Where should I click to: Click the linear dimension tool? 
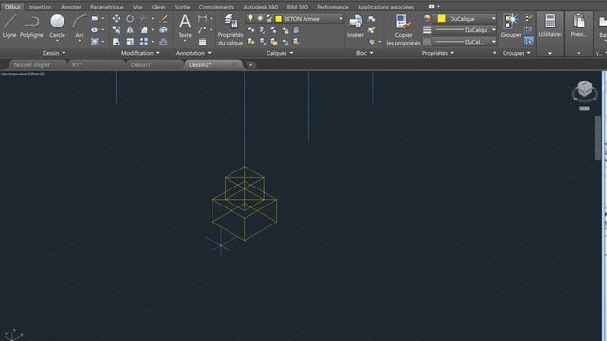tap(202, 18)
